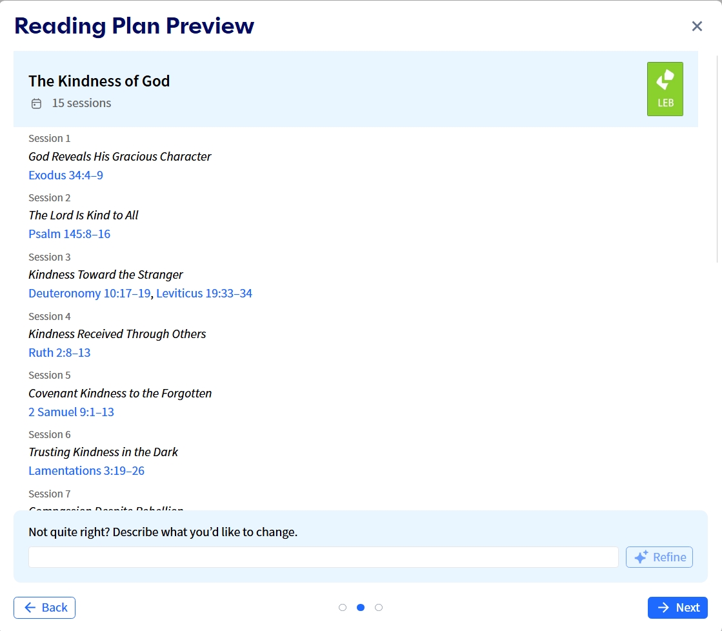Viewport: 722px width, 631px height.
Task: Open the Leviticus 19:33–34 link
Action: click(x=204, y=294)
